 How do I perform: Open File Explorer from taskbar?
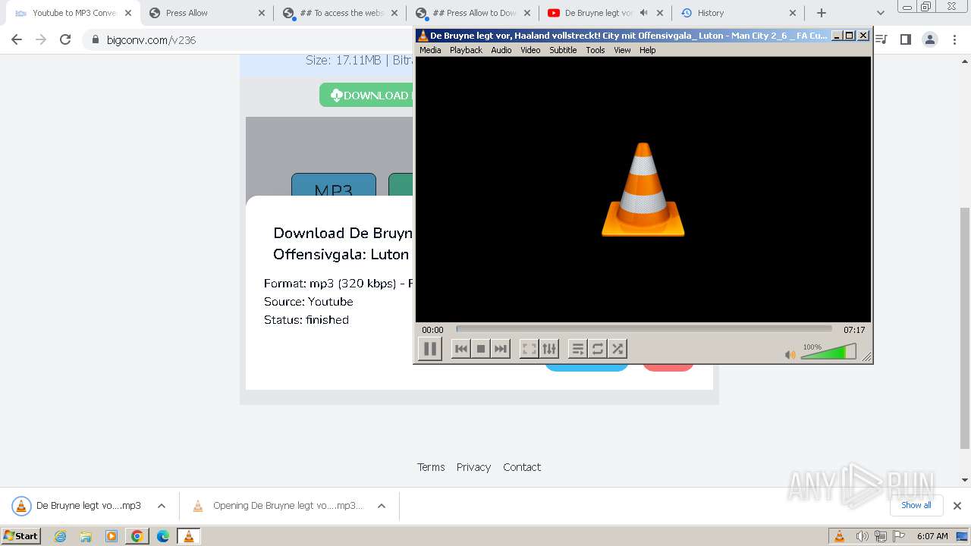point(86,536)
